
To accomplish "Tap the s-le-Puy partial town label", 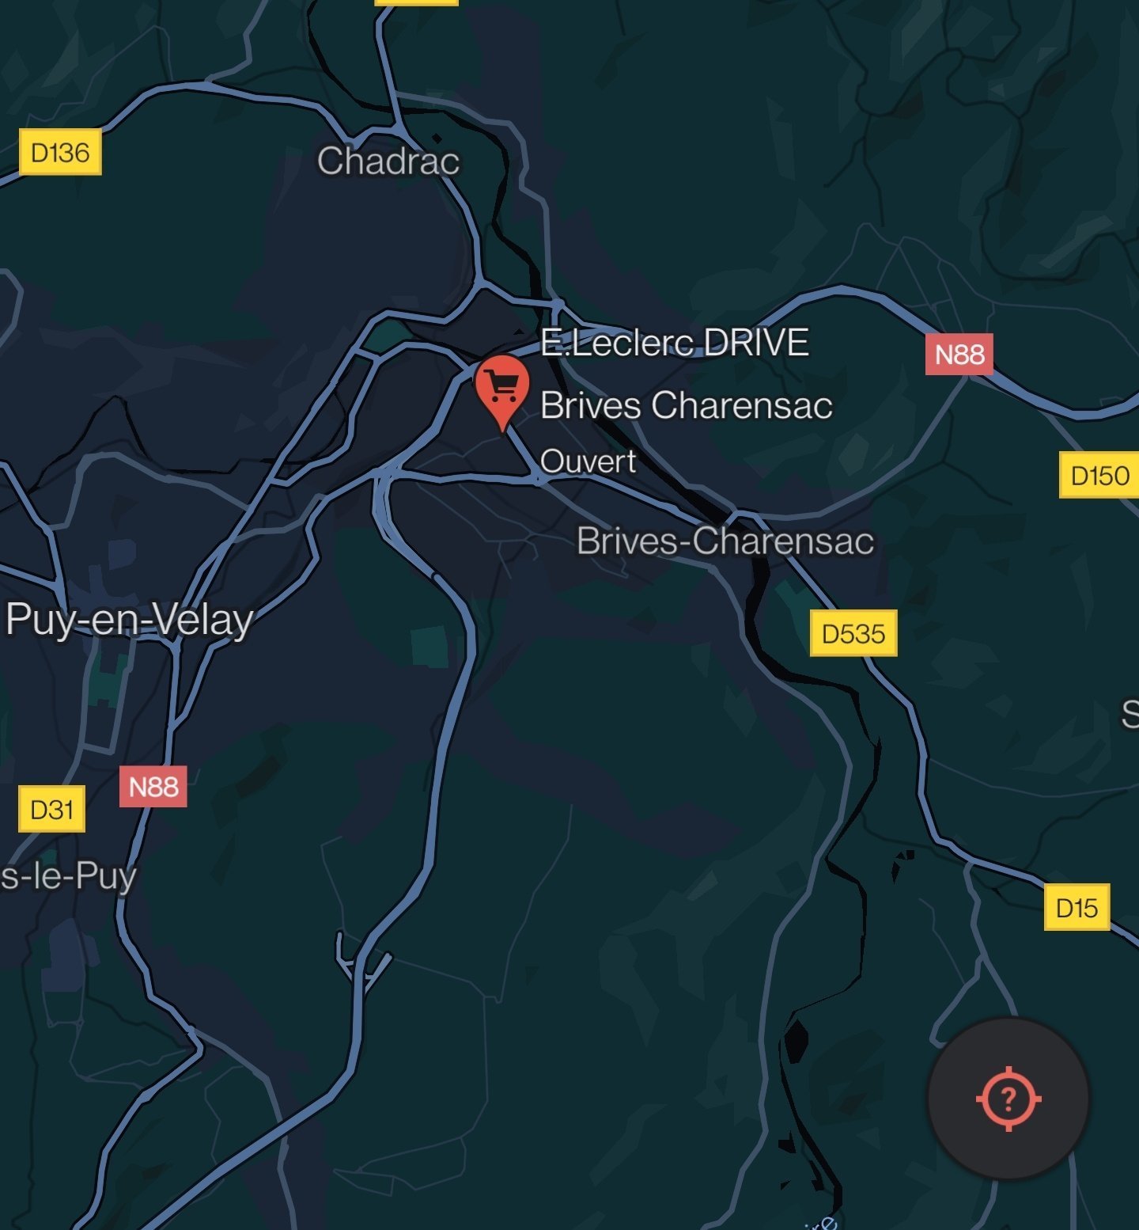I will tap(68, 877).
